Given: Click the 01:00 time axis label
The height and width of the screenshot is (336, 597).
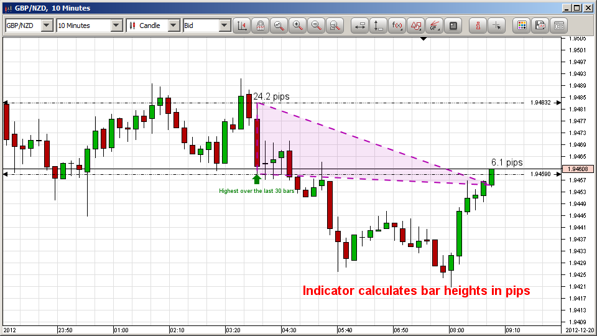Looking at the screenshot, I should tap(121, 330).
